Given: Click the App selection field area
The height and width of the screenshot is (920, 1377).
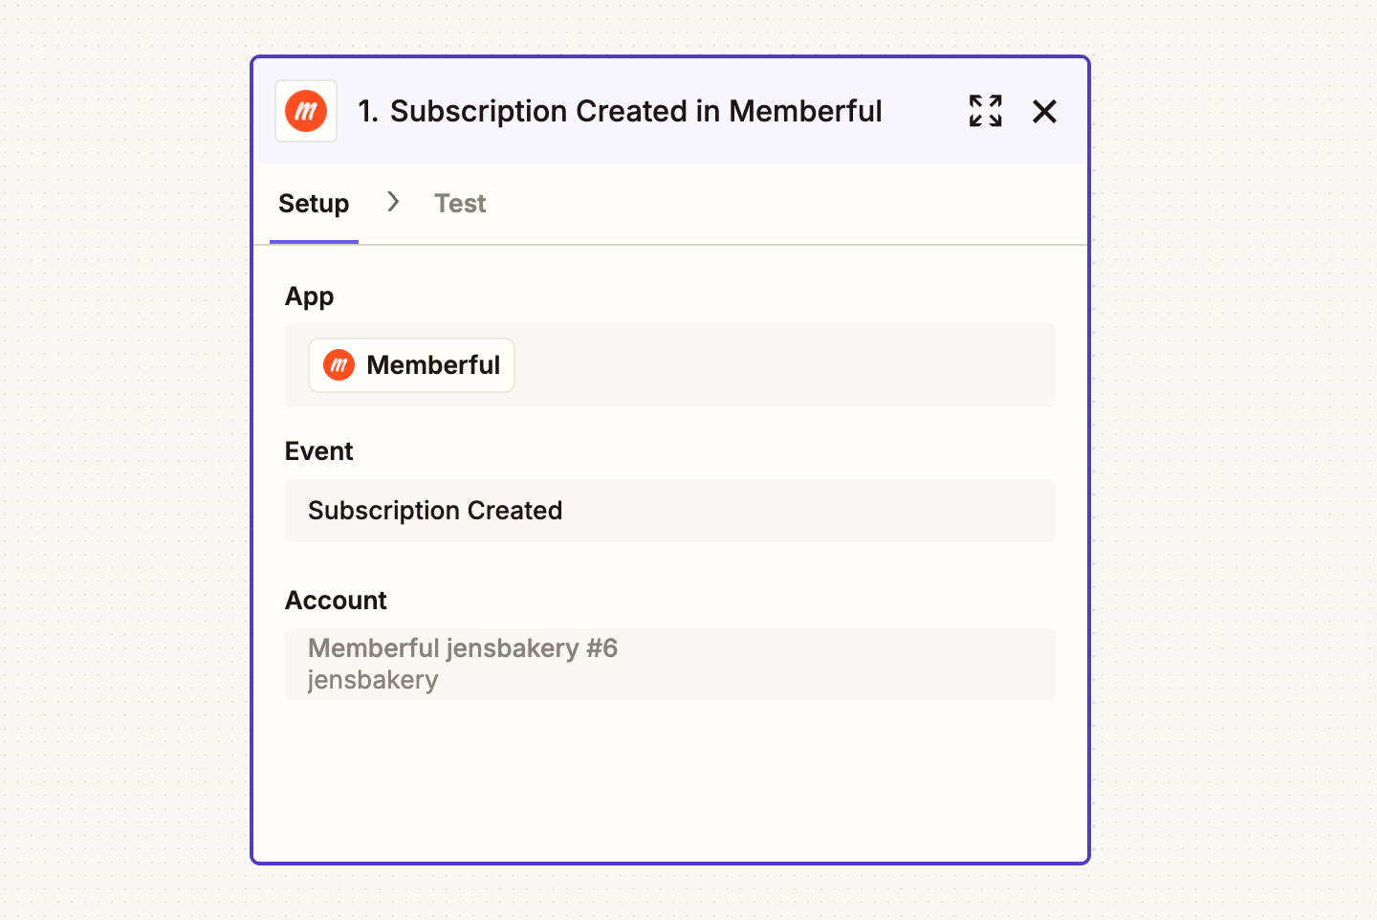Looking at the screenshot, I should pyautogui.click(x=670, y=365).
